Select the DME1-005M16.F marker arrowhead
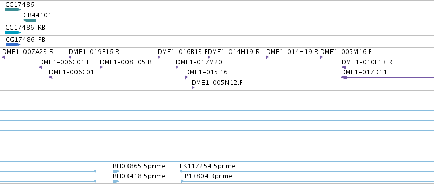 (322, 57)
